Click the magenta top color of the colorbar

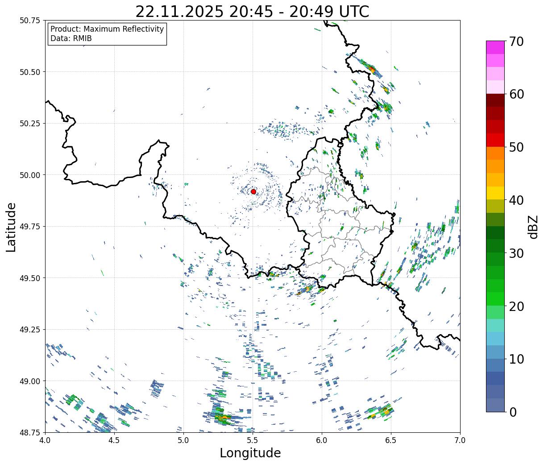[495, 47]
